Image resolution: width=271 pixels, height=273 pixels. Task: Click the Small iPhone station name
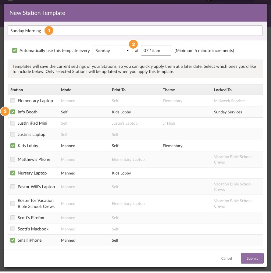[x=30, y=240]
